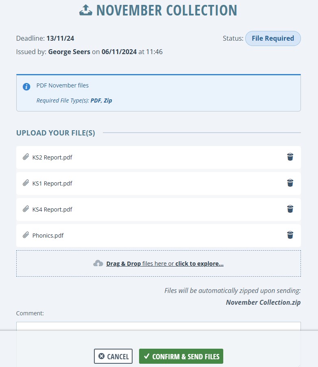Click the cloud upload icon in the drop zone
The image size is (318, 367).
[x=98, y=263]
